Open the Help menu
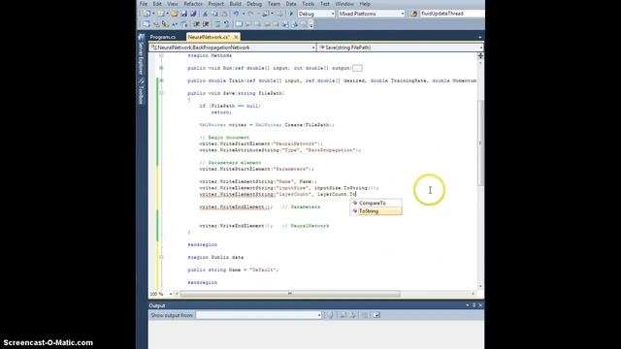Image resolution: width=621 pixels, height=349 pixels. click(x=365, y=4)
